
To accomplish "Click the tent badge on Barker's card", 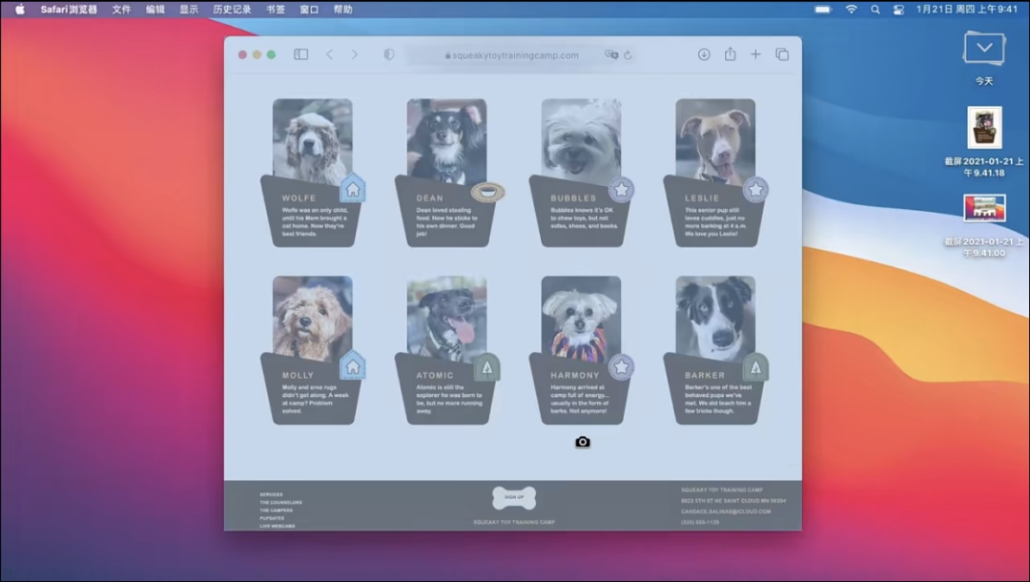I will tap(755, 367).
